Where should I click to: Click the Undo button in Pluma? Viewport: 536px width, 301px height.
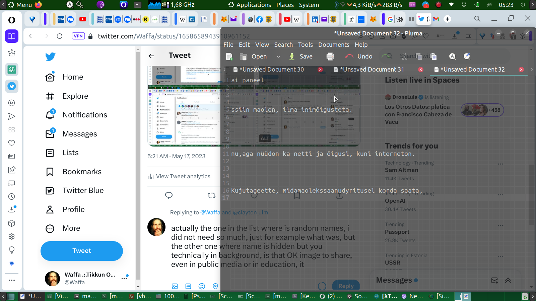(x=359, y=57)
